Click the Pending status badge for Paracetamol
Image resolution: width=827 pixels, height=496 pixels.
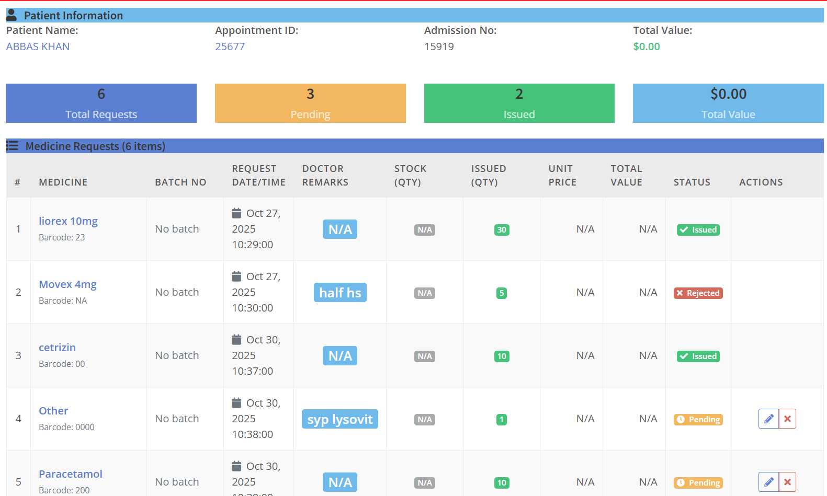tap(698, 483)
